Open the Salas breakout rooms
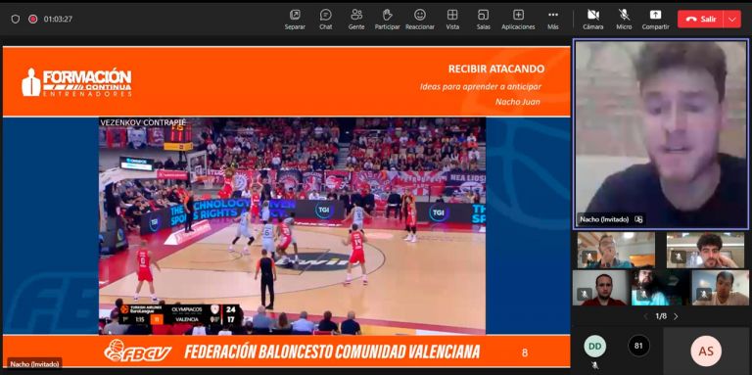 point(483,20)
